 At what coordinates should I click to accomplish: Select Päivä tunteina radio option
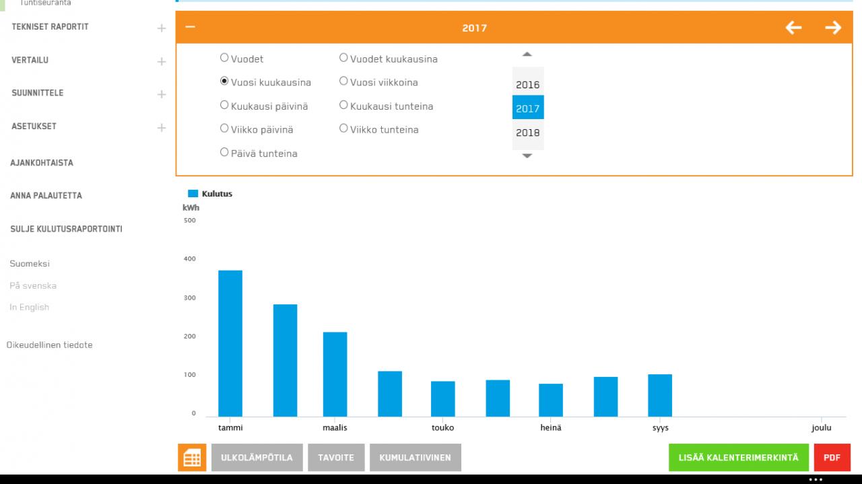[x=225, y=152]
